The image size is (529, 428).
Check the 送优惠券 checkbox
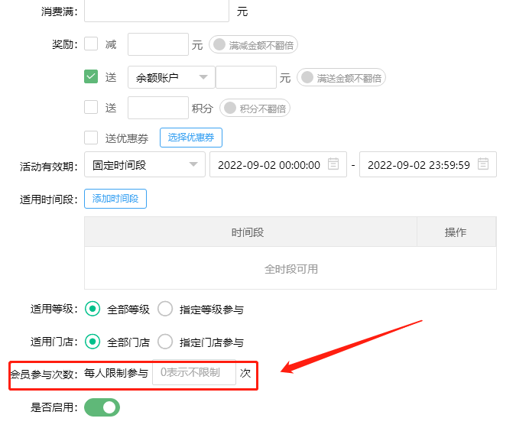[91, 138]
